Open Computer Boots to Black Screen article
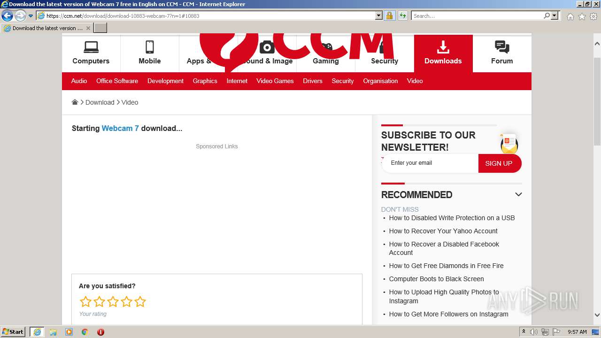This screenshot has height=338, width=601. point(436,279)
